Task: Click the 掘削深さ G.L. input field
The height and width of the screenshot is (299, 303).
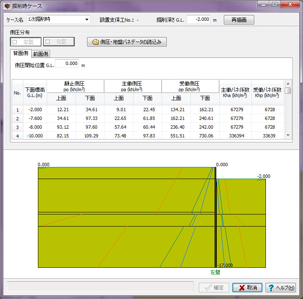Action: pyautogui.click(x=199, y=20)
